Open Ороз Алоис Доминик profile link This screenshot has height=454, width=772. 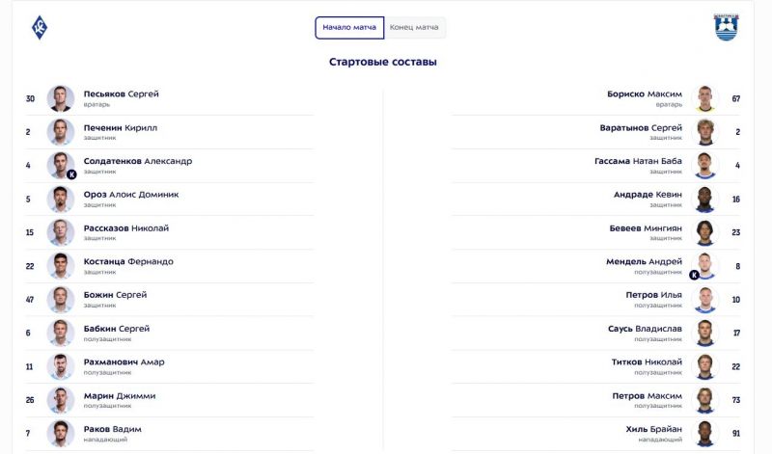click(131, 195)
